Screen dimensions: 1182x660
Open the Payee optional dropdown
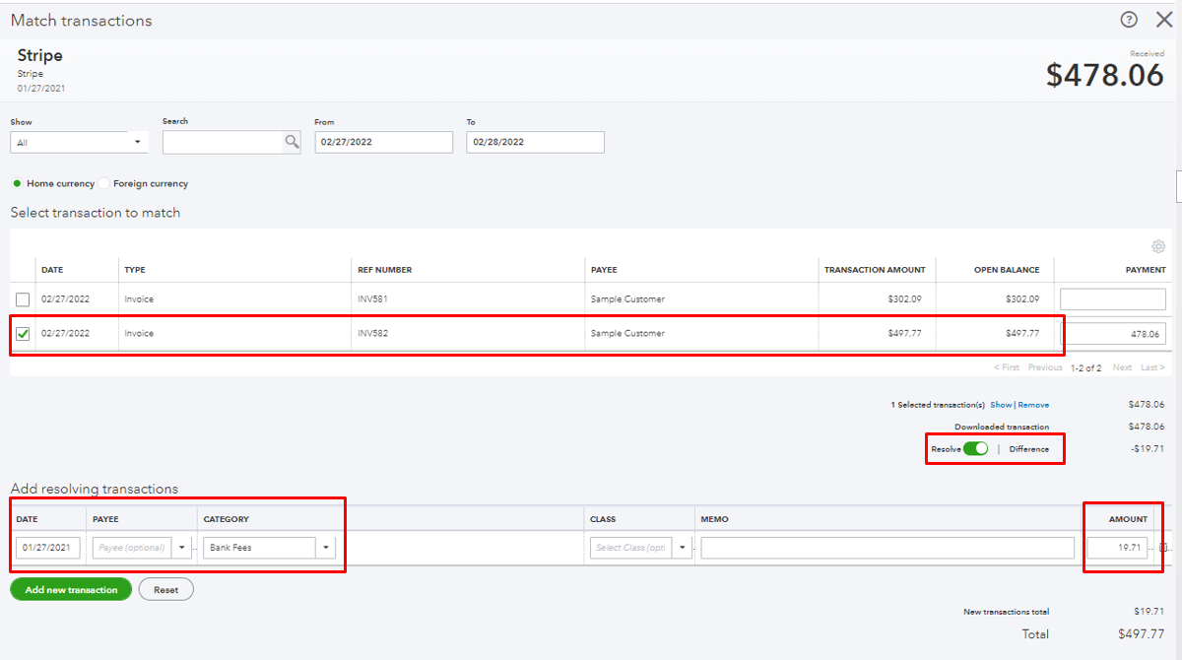[x=181, y=547]
